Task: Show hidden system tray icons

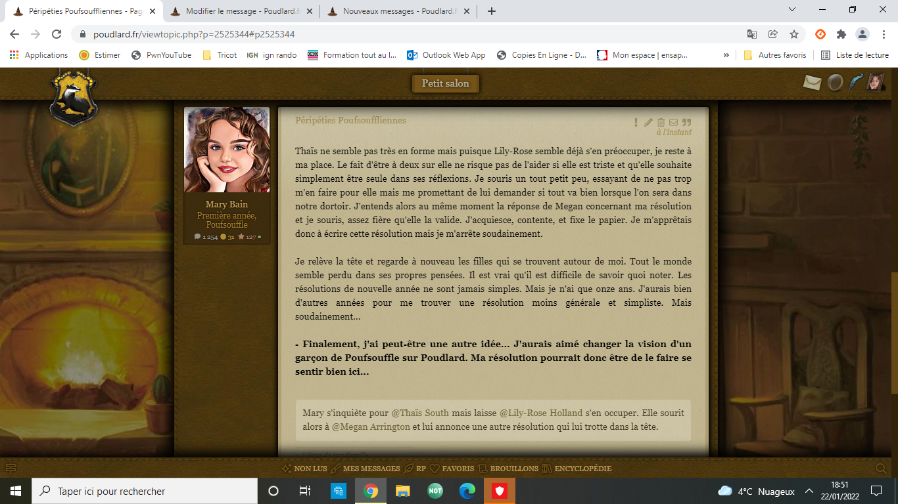Action: tap(810, 491)
